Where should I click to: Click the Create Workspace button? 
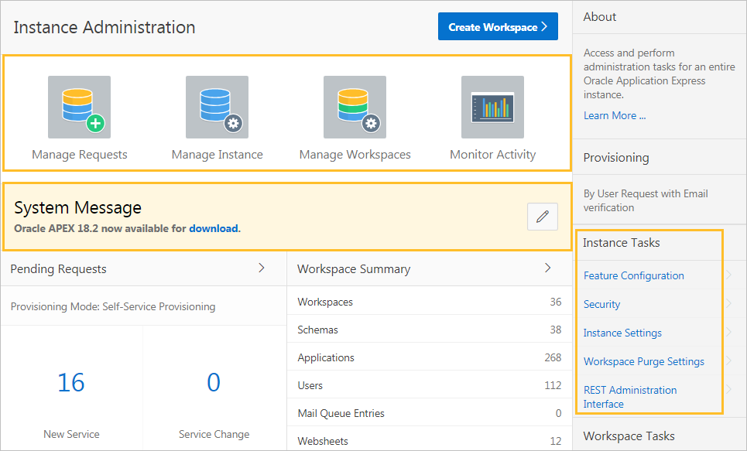click(x=498, y=27)
